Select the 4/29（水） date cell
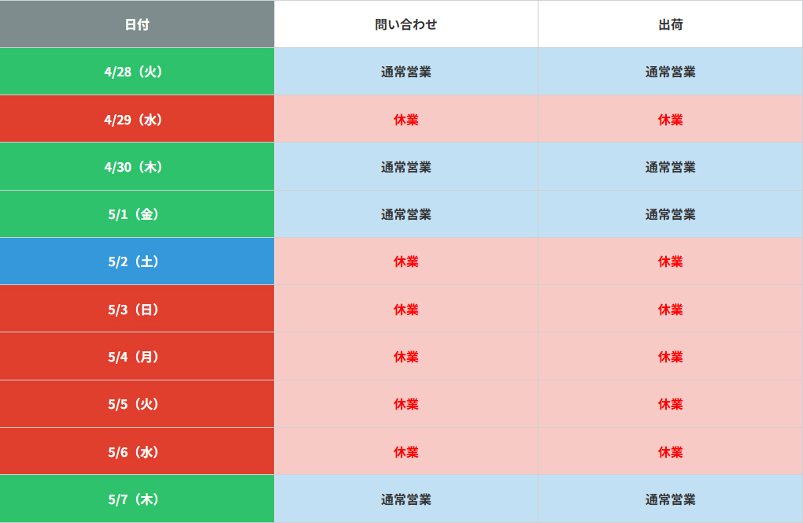The width and height of the screenshot is (803, 523). click(137, 120)
